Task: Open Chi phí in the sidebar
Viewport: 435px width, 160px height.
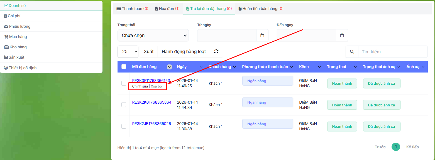Action: 14,16
